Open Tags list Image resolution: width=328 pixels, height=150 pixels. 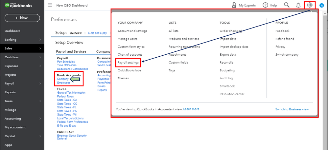coord(172,70)
